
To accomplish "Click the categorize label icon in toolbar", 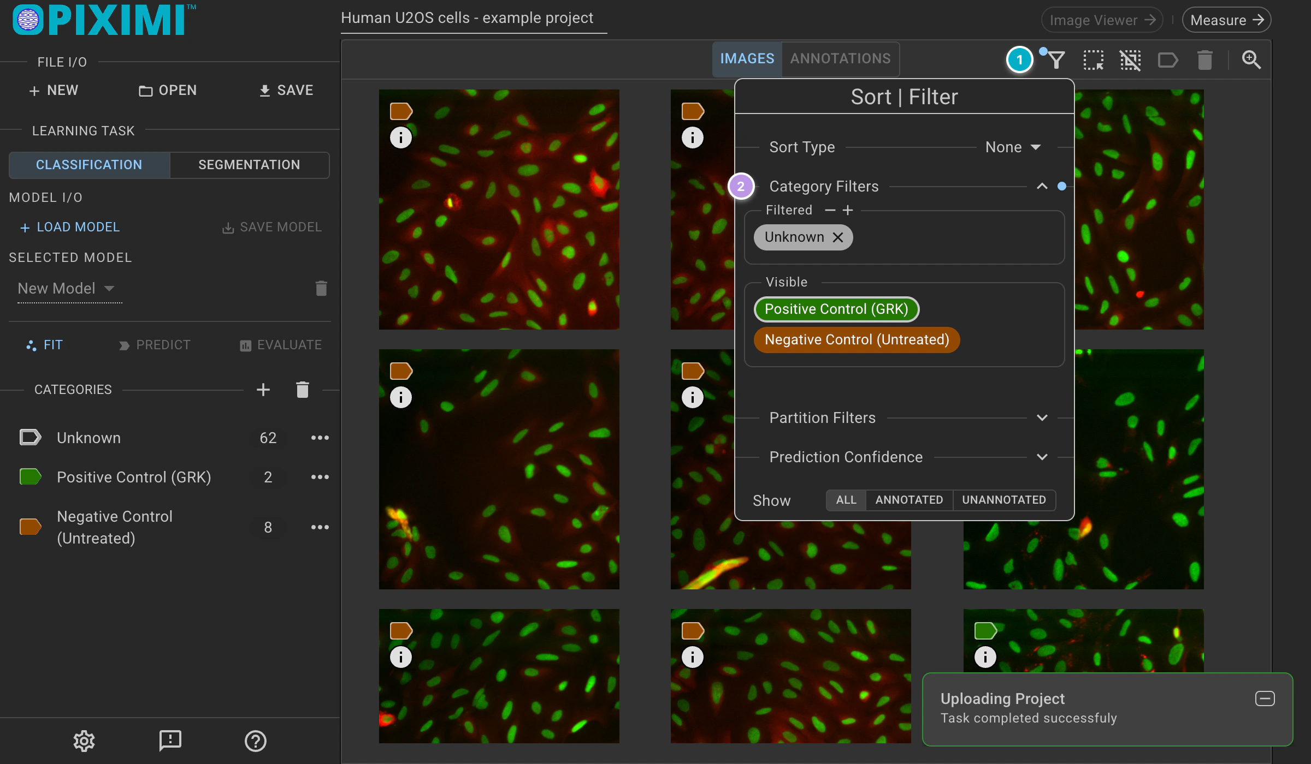I will click(1168, 59).
